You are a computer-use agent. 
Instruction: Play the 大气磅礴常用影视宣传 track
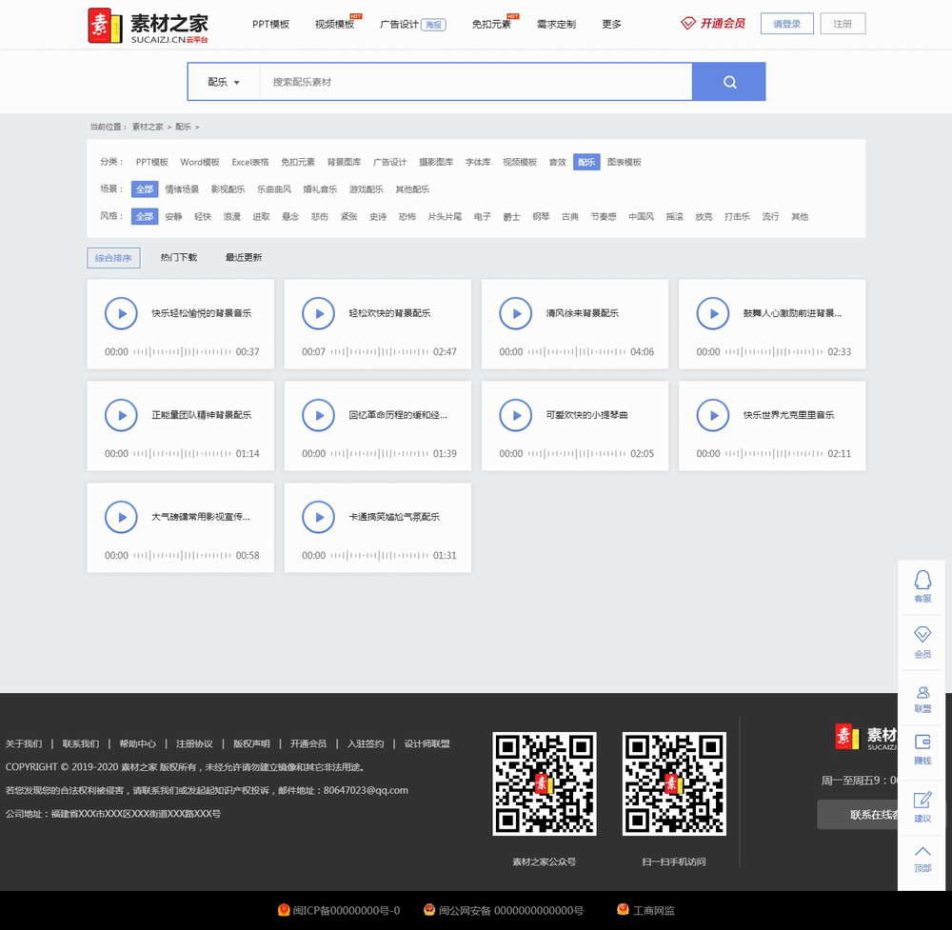[121, 517]
